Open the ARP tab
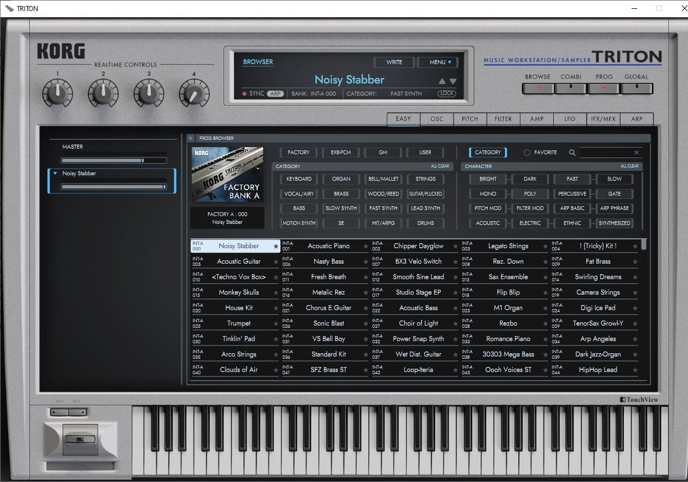The width and height of the screenshot is (688, 482). pos(637,119)
